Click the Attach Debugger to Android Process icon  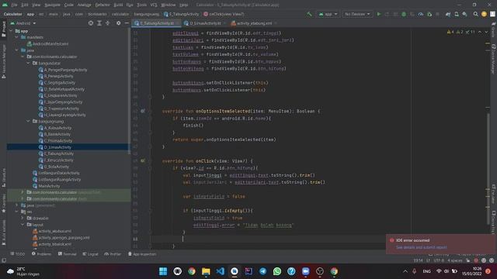429,14
